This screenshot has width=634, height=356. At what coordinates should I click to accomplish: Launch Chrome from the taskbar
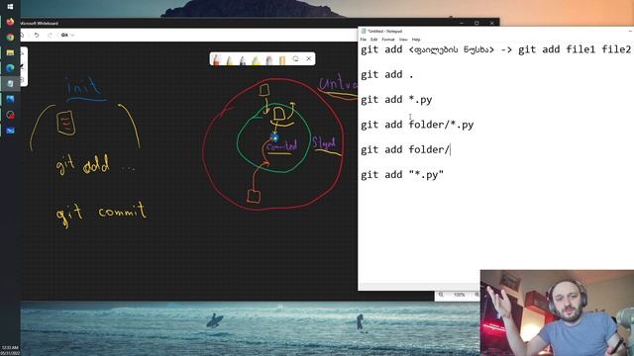pos(10,38)
